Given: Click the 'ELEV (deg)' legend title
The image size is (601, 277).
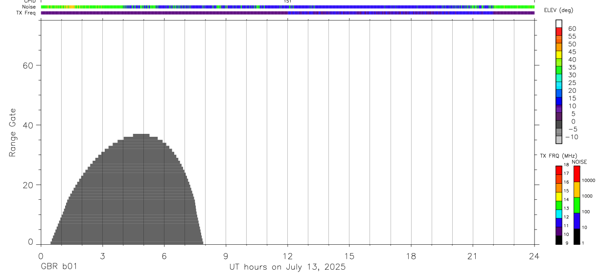Looking at the screenshot, I should (558, 10).
